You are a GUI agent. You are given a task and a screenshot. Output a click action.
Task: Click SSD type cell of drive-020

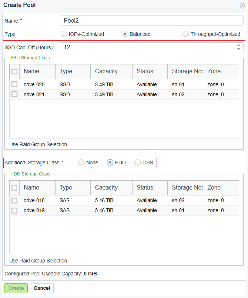tap(65, 84)
